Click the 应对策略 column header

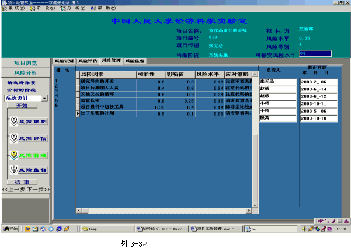coord(238,75)
